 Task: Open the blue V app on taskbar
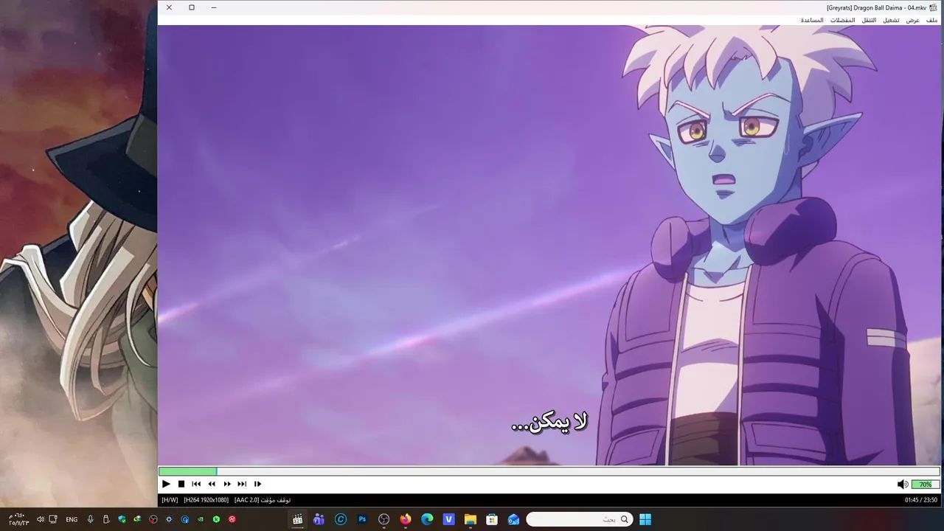(448, 519)
